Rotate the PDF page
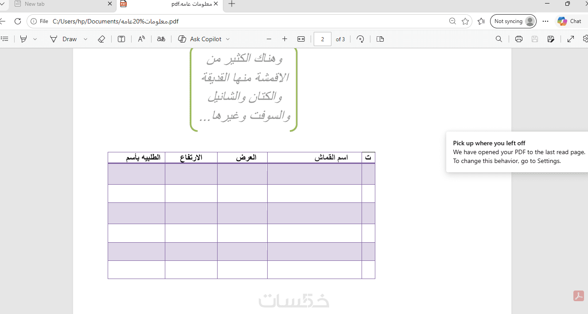 [x=360, y=39]
